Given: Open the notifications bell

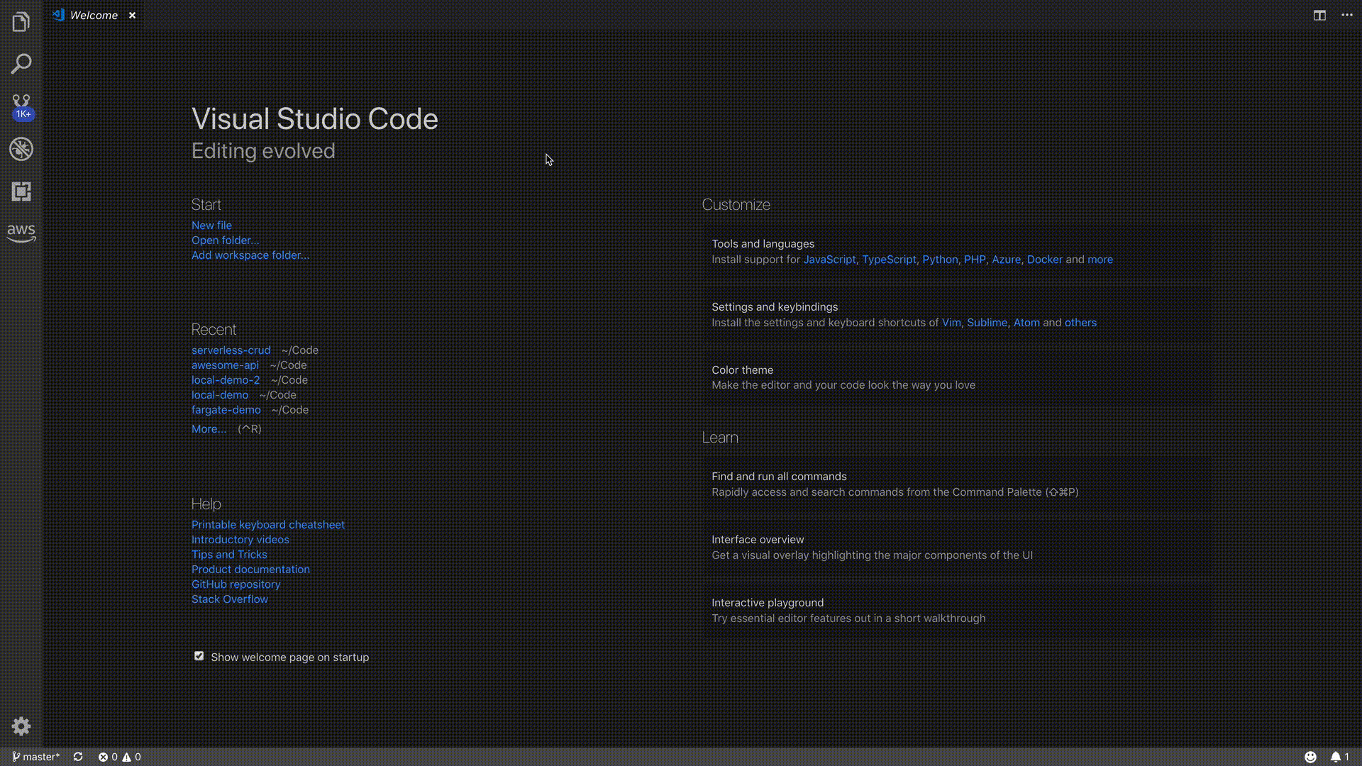Looking at the screenshot, I should pos(1339,757).
